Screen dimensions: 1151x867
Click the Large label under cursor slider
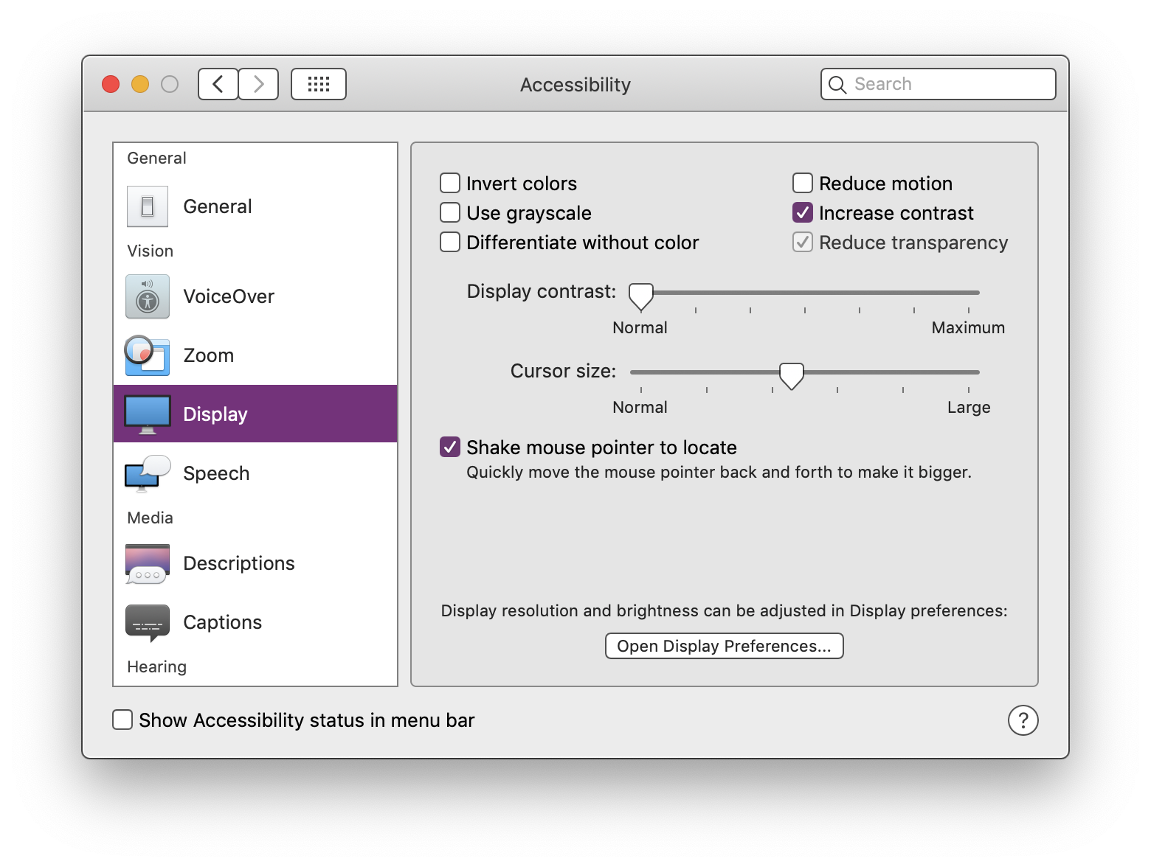tap(969, 407)
